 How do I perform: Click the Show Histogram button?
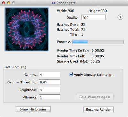[33, 109]
